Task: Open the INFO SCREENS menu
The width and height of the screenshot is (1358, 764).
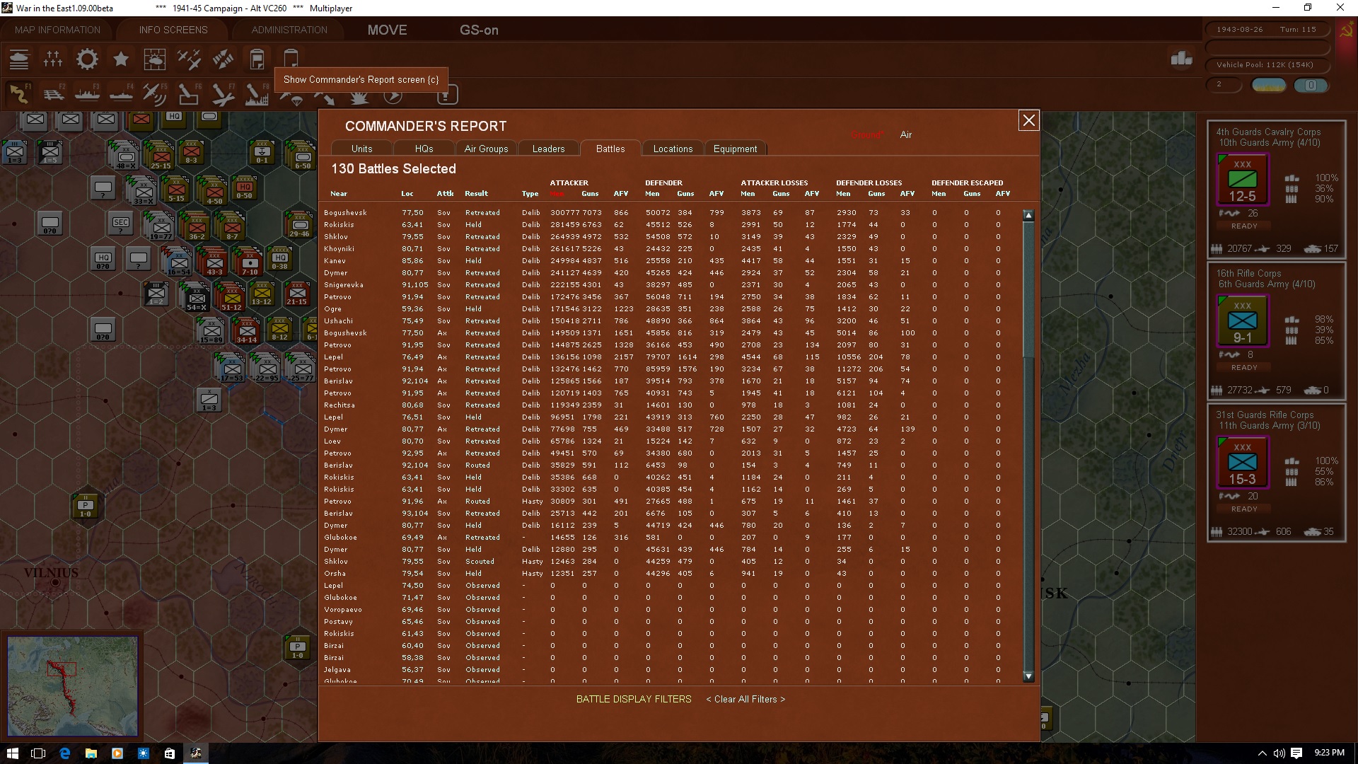Action: [173, 30]
